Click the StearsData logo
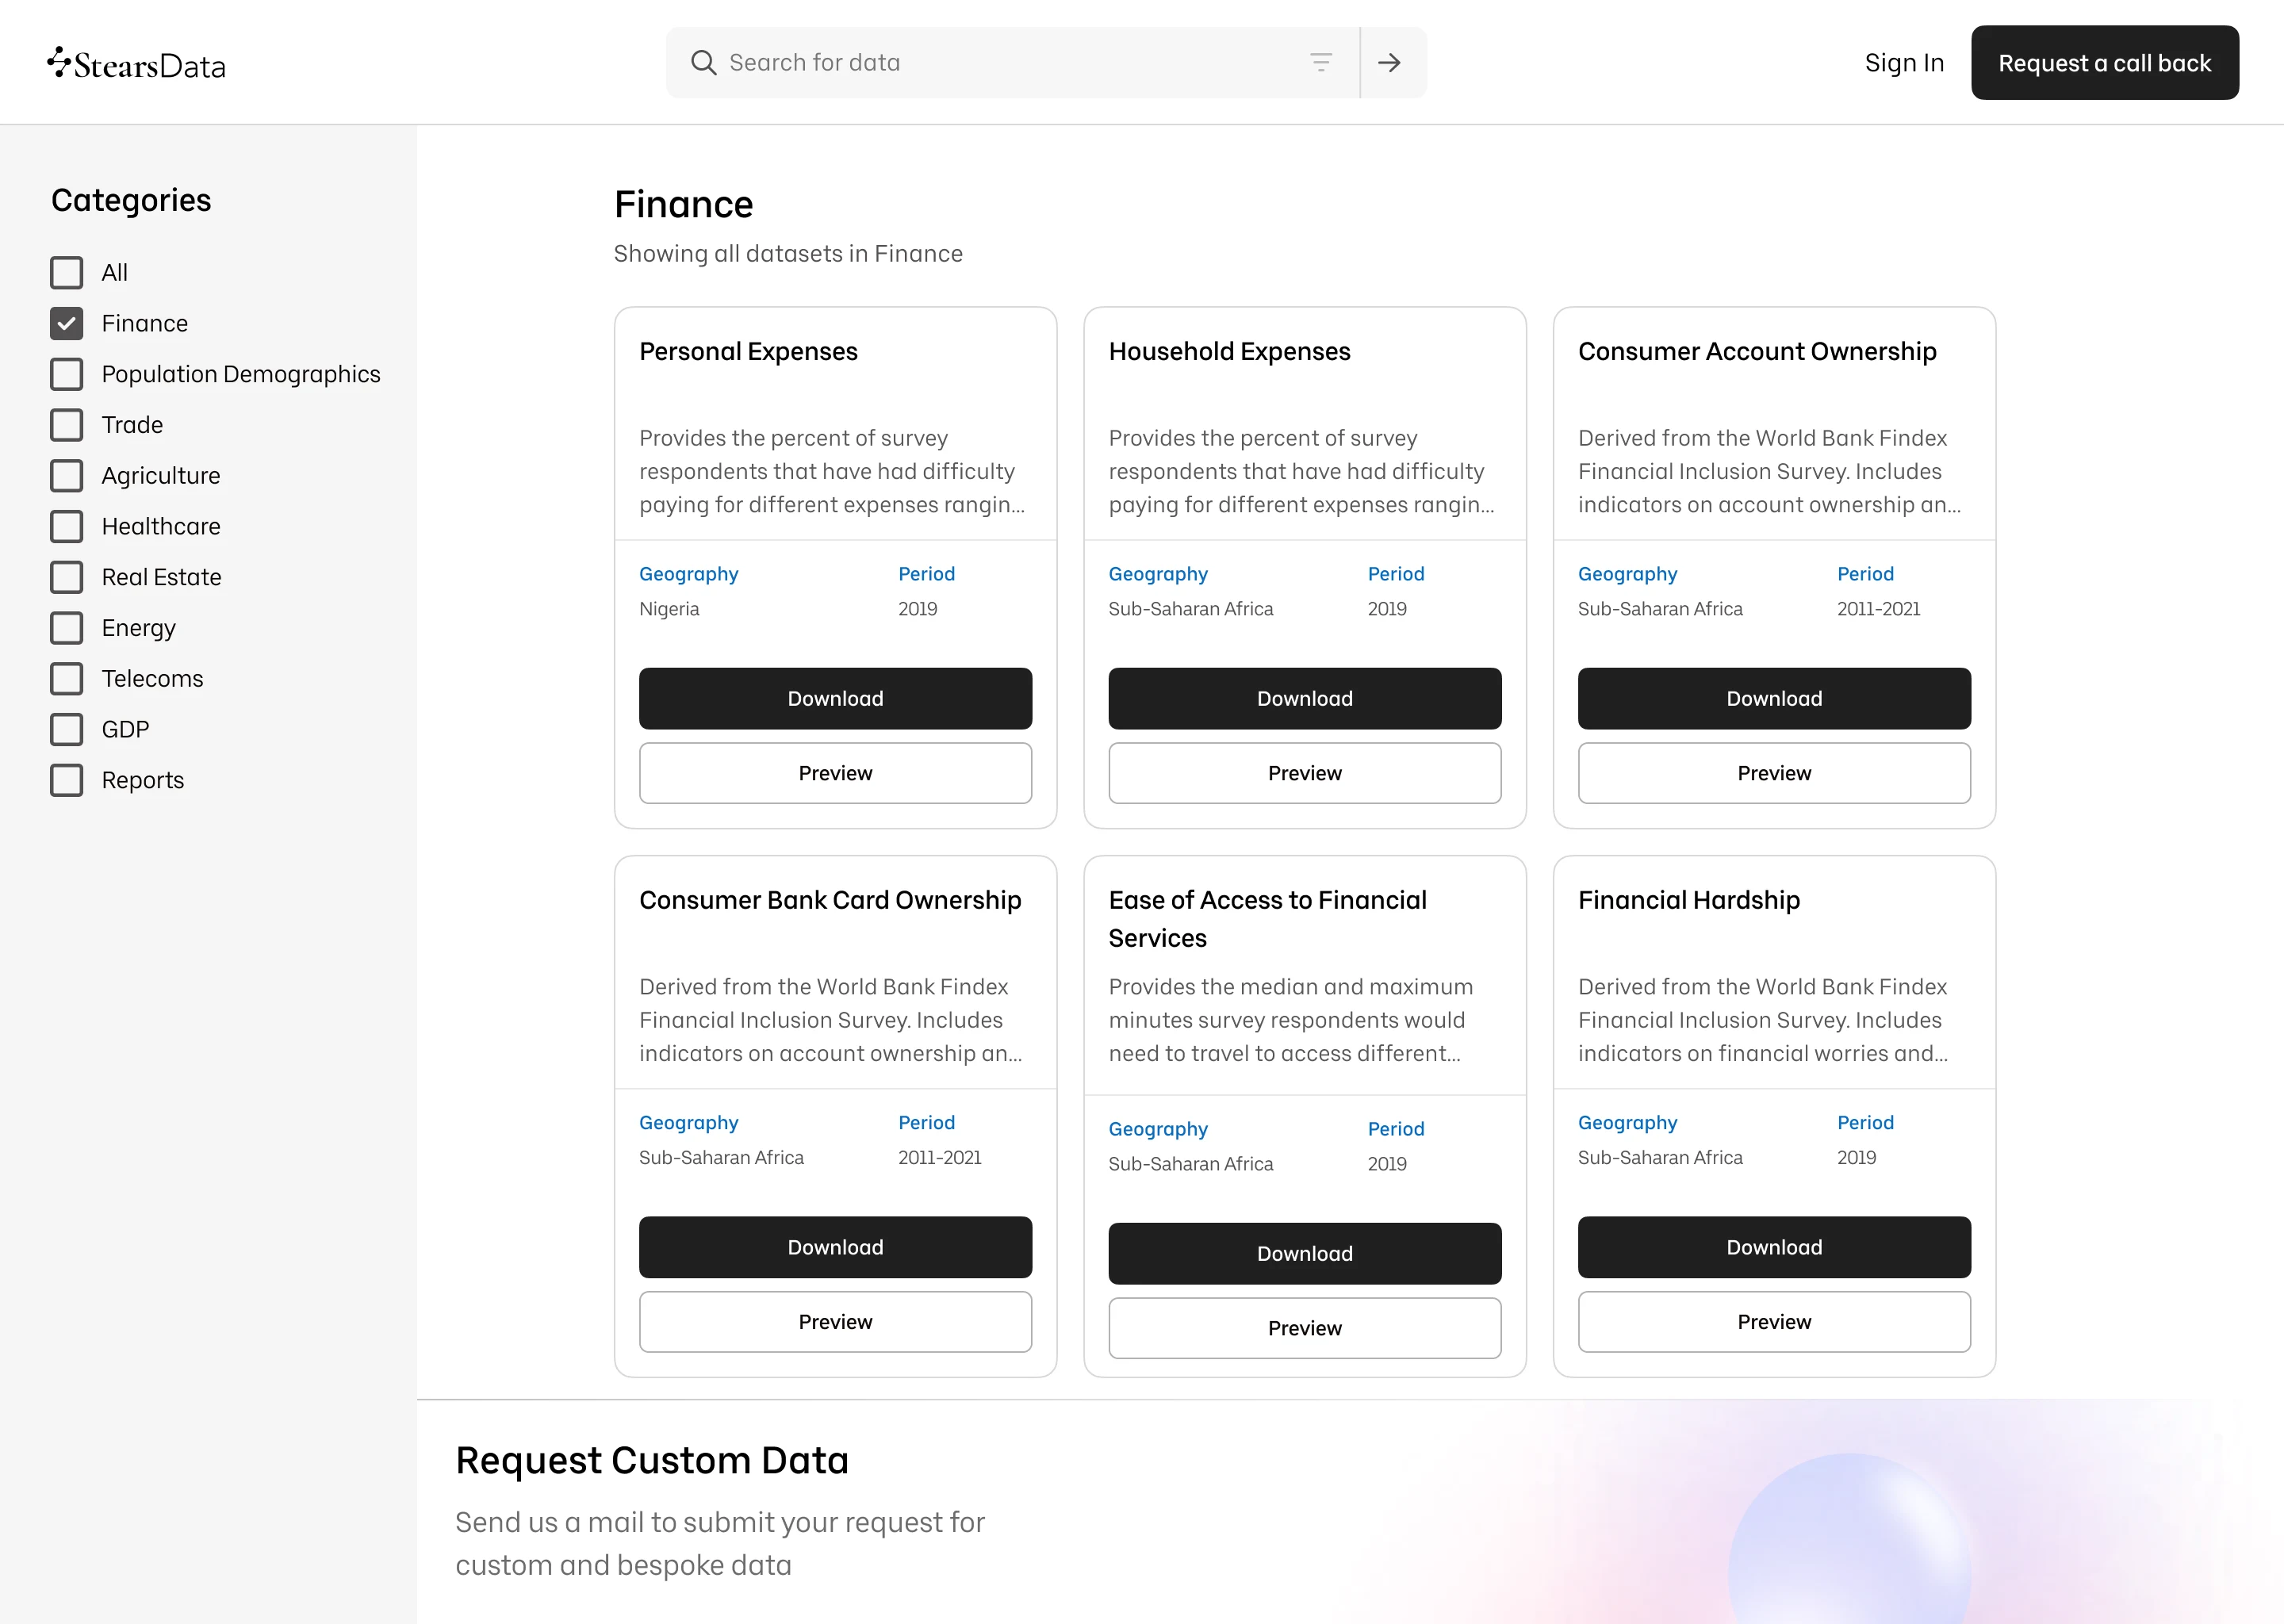The width and height of the screenshot is (2284, 1624). 137,64
